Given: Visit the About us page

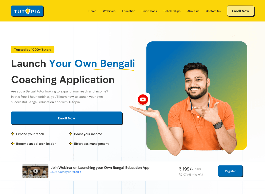Looking at the screenshot, I should point(193,11).
